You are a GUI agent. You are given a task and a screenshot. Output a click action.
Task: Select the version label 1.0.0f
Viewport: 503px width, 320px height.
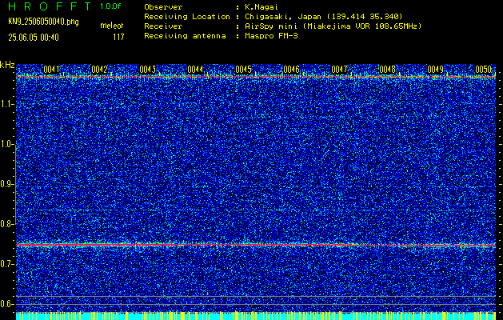pos(110,6)
